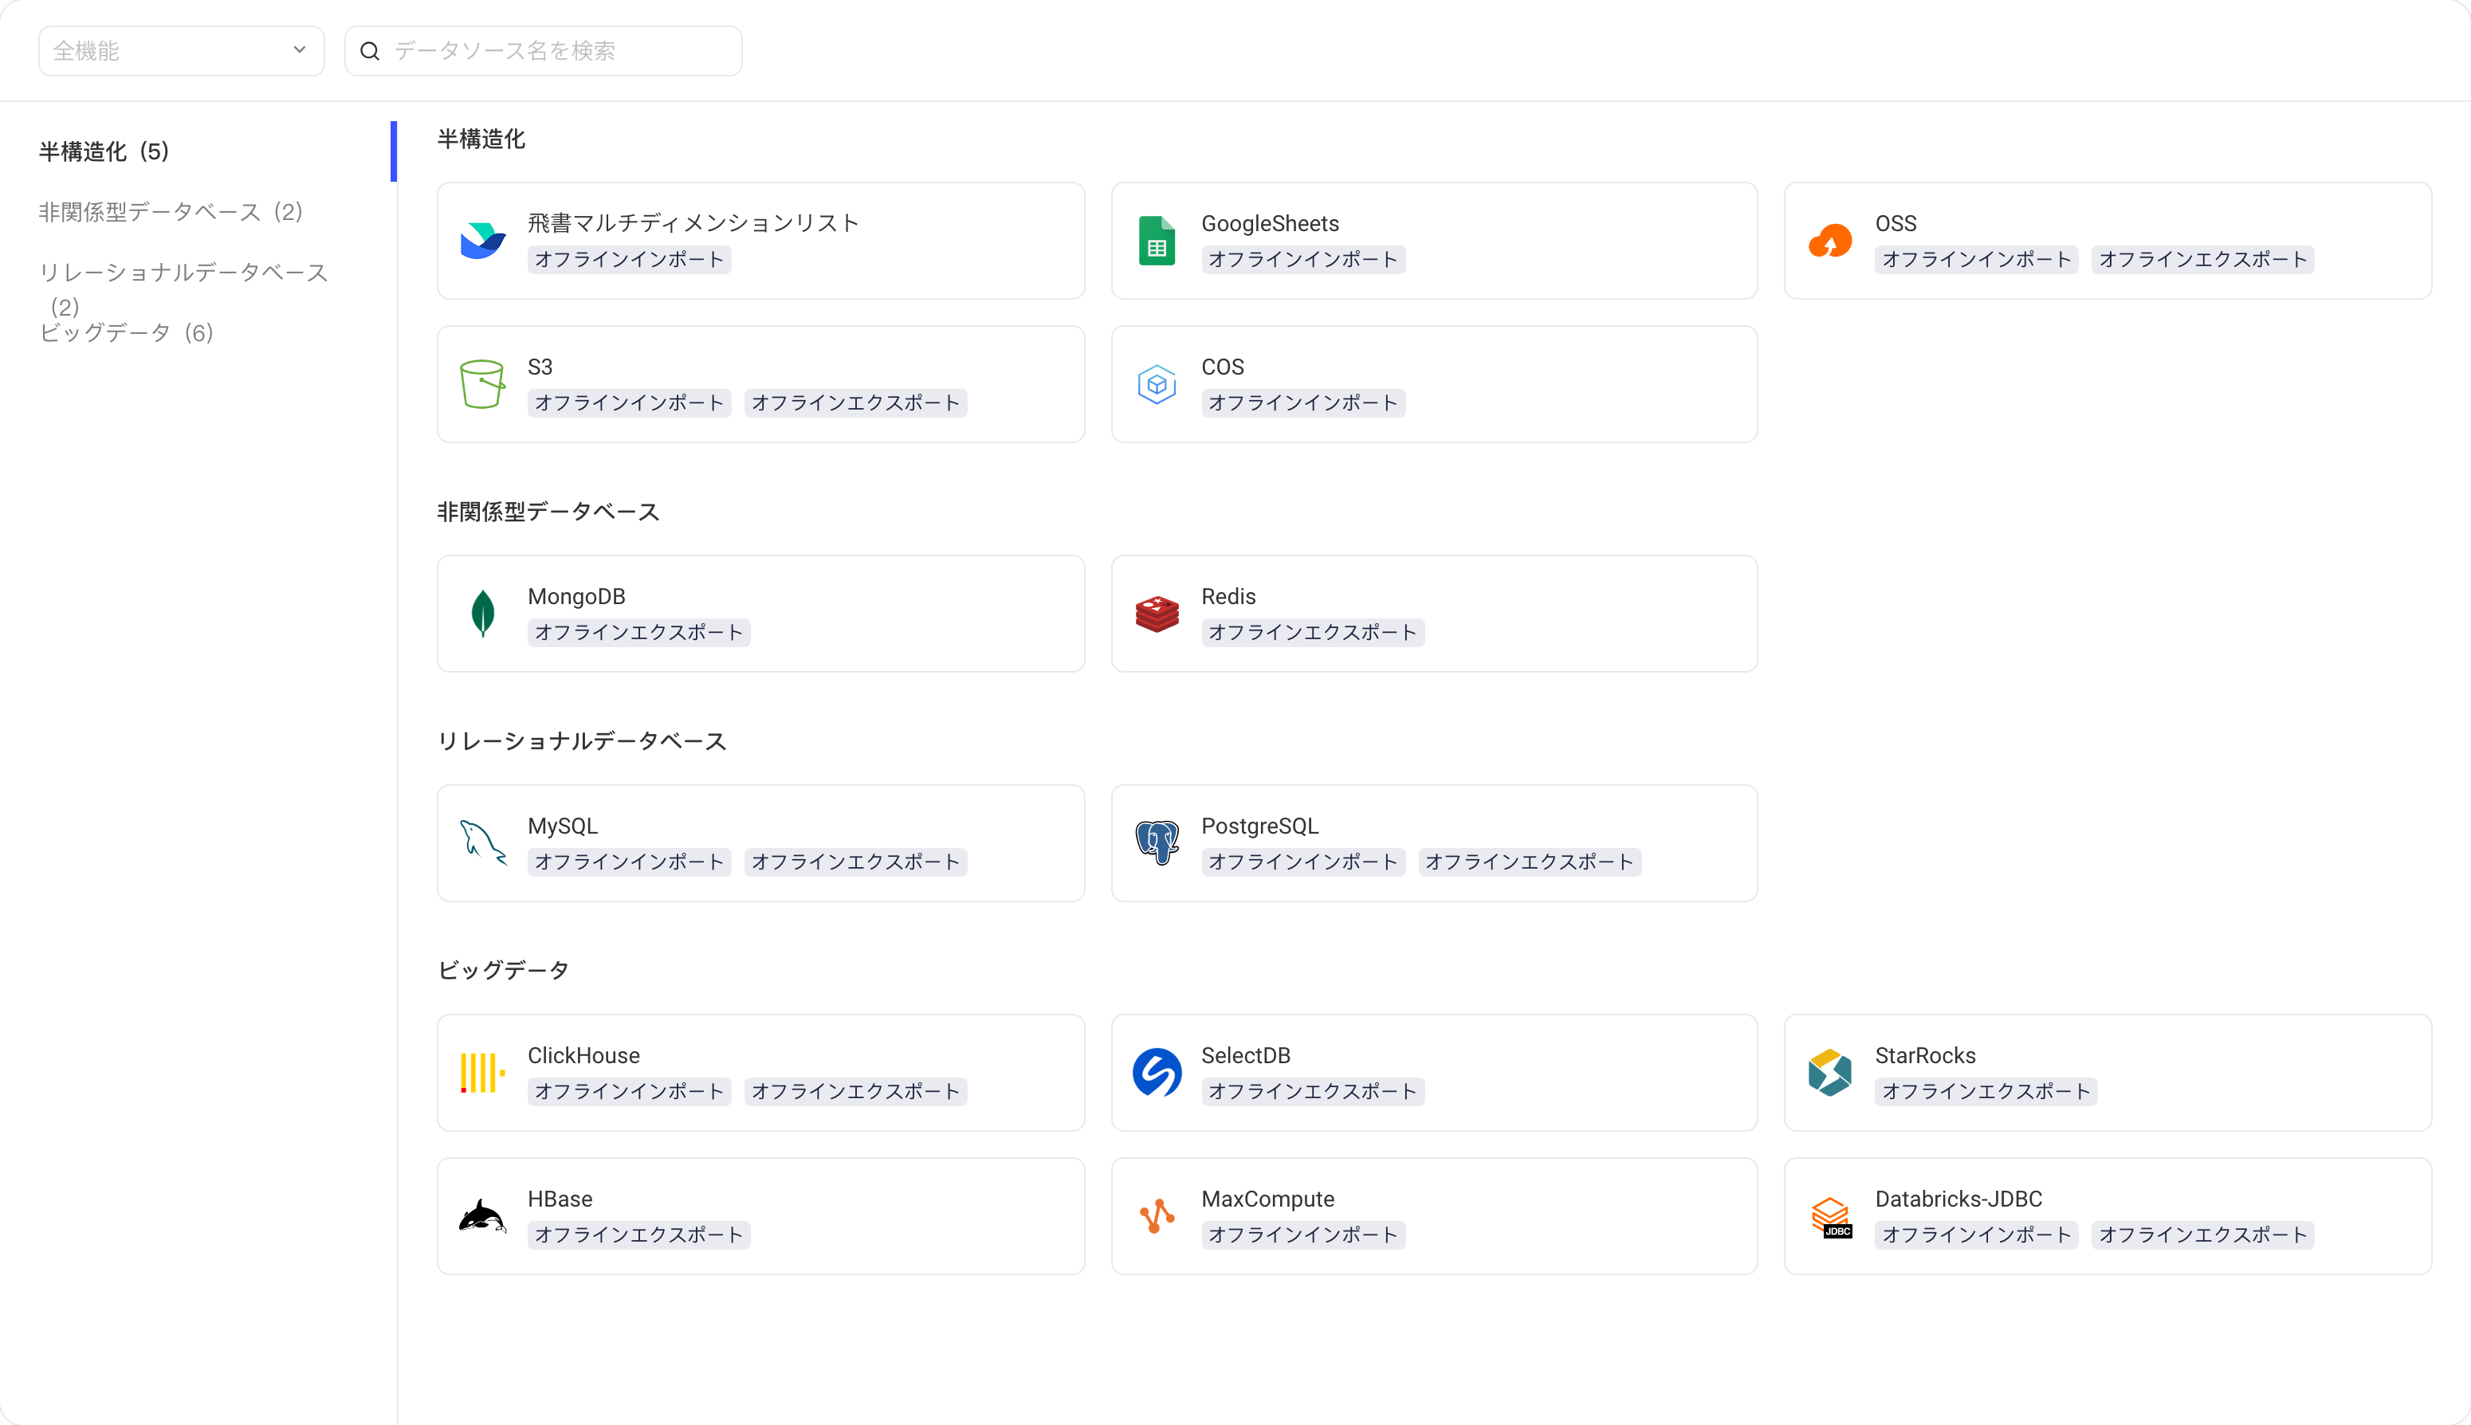
Task: Click the S3 green bucket icon
Action: point(482,385)
